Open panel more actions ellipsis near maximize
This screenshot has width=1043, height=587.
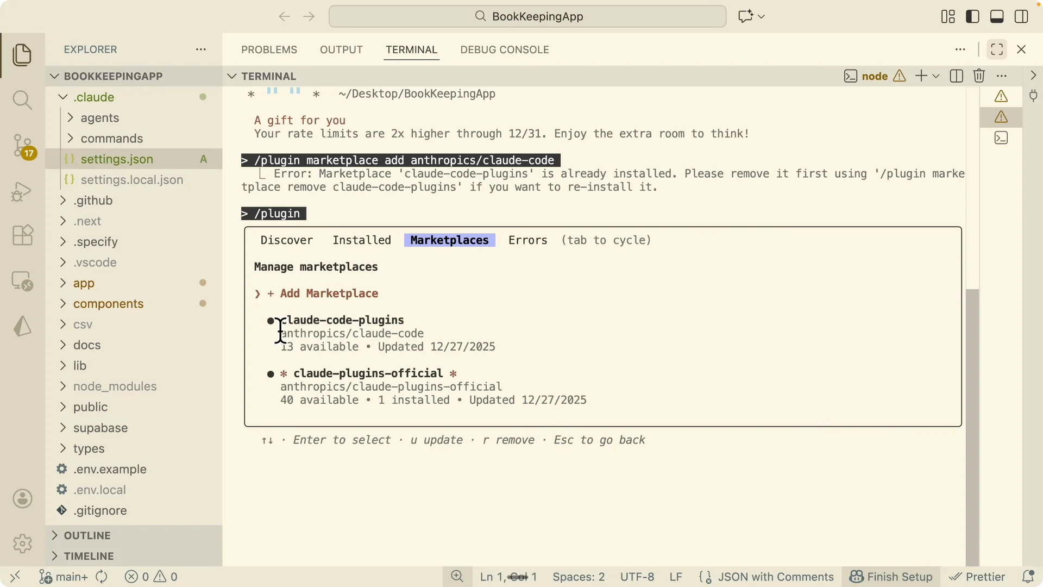pyautogui.click(x=960, y=49)
